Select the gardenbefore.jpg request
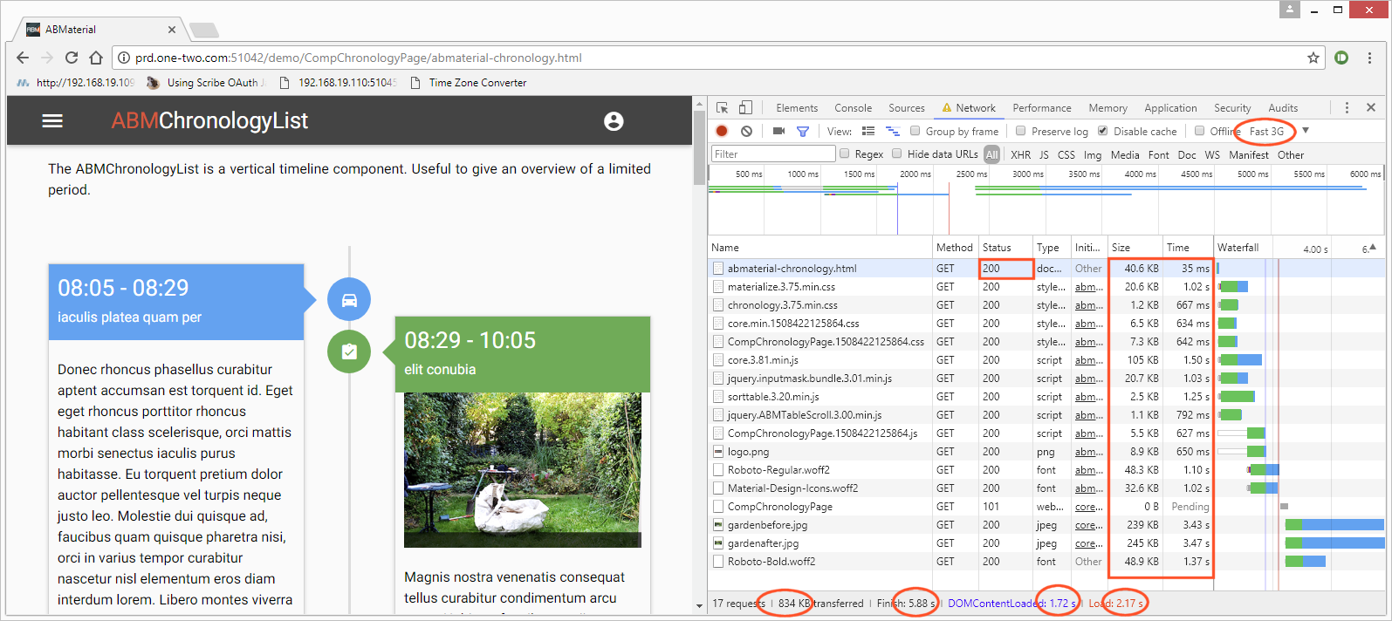The width and height of the screenshot is (1392, 621). pyautogui.click(x=1046, y=525)
